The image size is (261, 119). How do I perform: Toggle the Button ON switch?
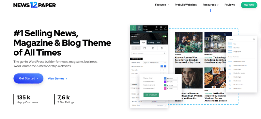(164, 36)
